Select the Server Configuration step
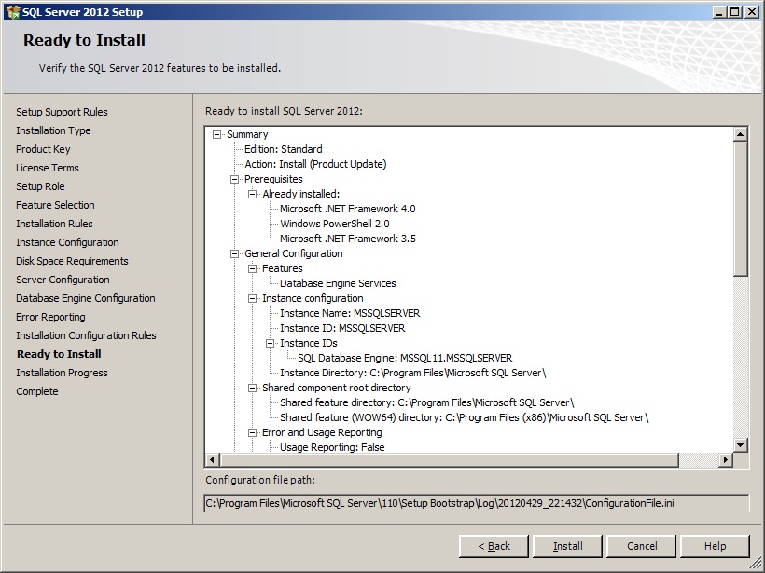Viewport: 765px width, 573px height. point(63,280)
